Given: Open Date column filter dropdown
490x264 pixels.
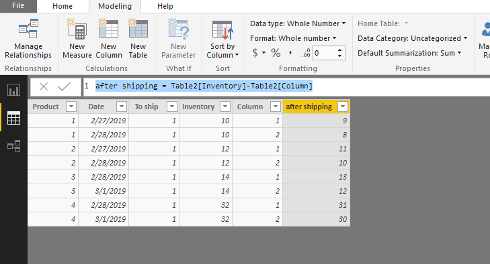Looking at the screenshot, I should pos(122,107).
